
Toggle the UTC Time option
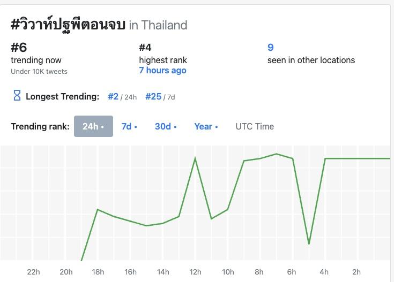pyautogui.click(x=255, y=126)
